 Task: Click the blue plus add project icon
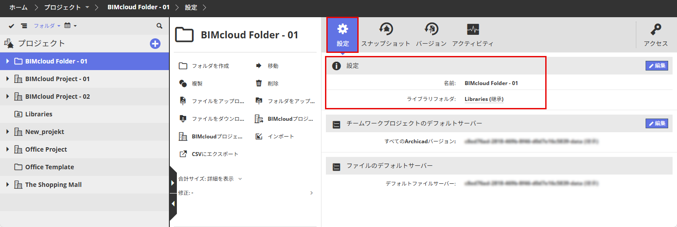[155, 44]
